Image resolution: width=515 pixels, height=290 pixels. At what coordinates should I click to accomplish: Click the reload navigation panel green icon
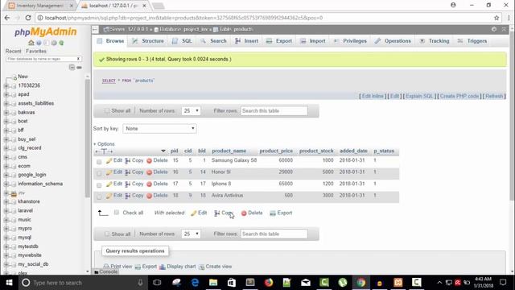(61, 43)
